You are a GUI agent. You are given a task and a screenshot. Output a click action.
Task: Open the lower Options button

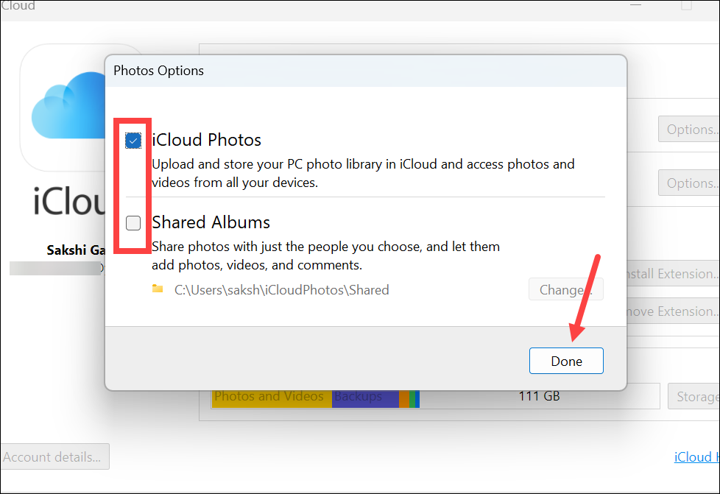point(689,183)
